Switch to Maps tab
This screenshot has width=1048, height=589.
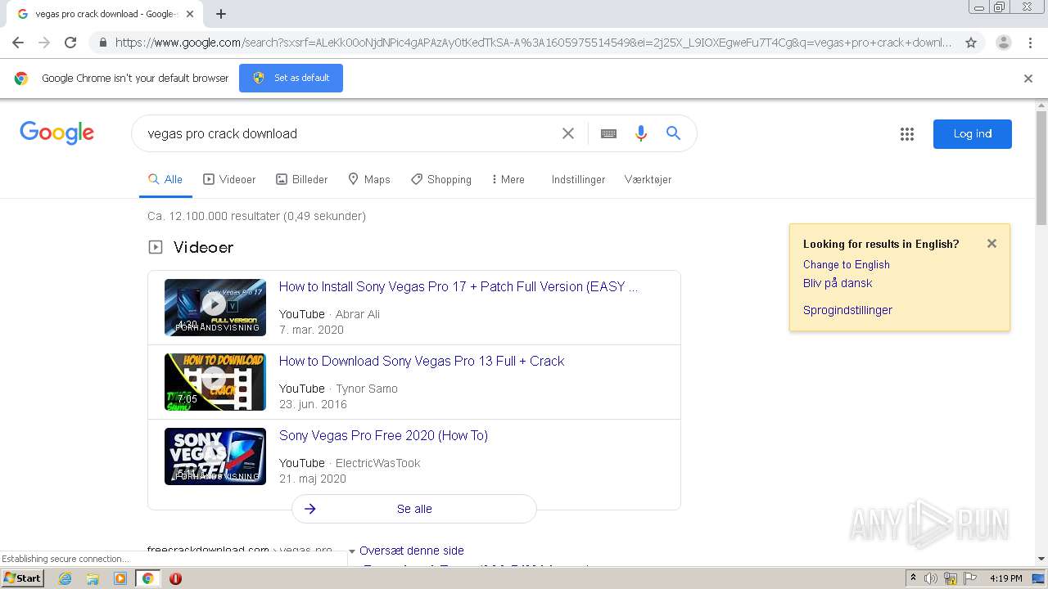[368, 179]
